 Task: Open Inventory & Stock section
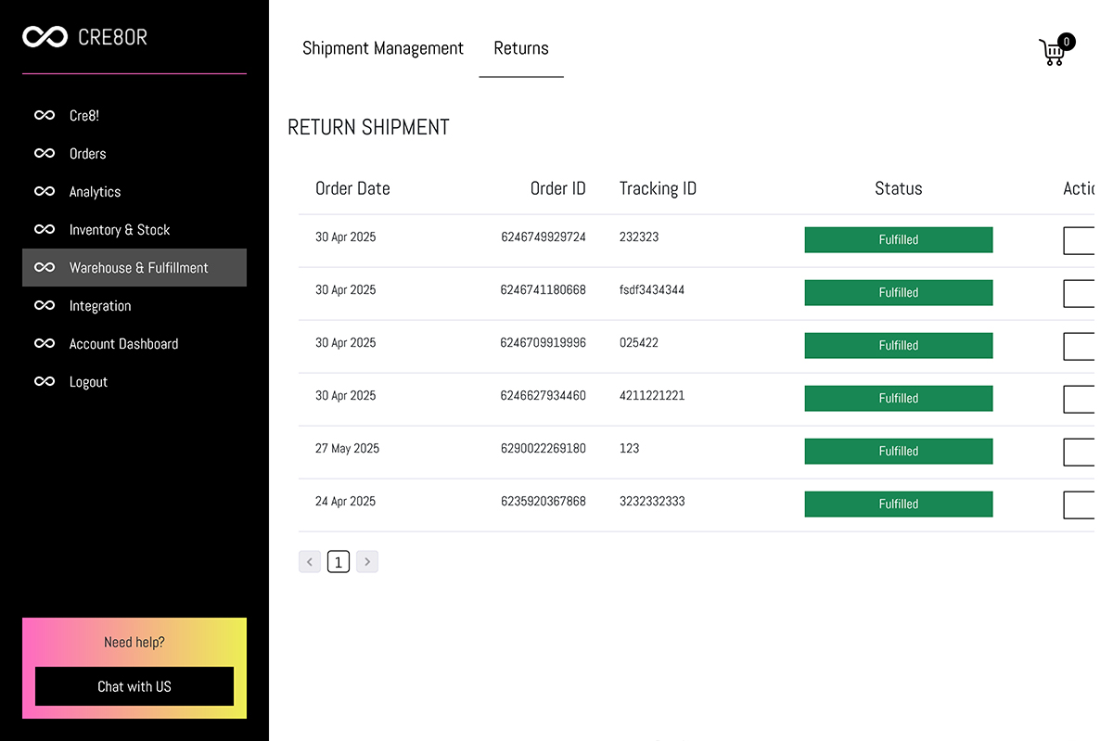[x=134, y=230]
